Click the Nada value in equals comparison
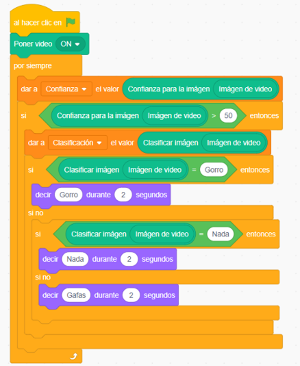Image resolution: width=300 pixels, height=366 pixels. (x=220, y=234)
